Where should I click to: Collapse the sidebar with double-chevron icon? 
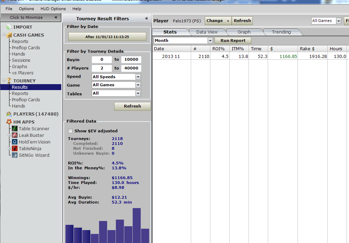(x=56, y=17)
